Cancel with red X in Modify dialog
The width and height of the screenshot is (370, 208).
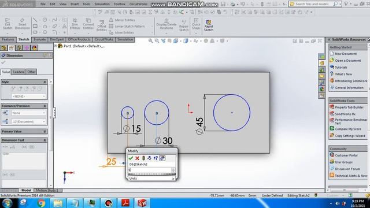pyautogui.click(x=137, y=158)
